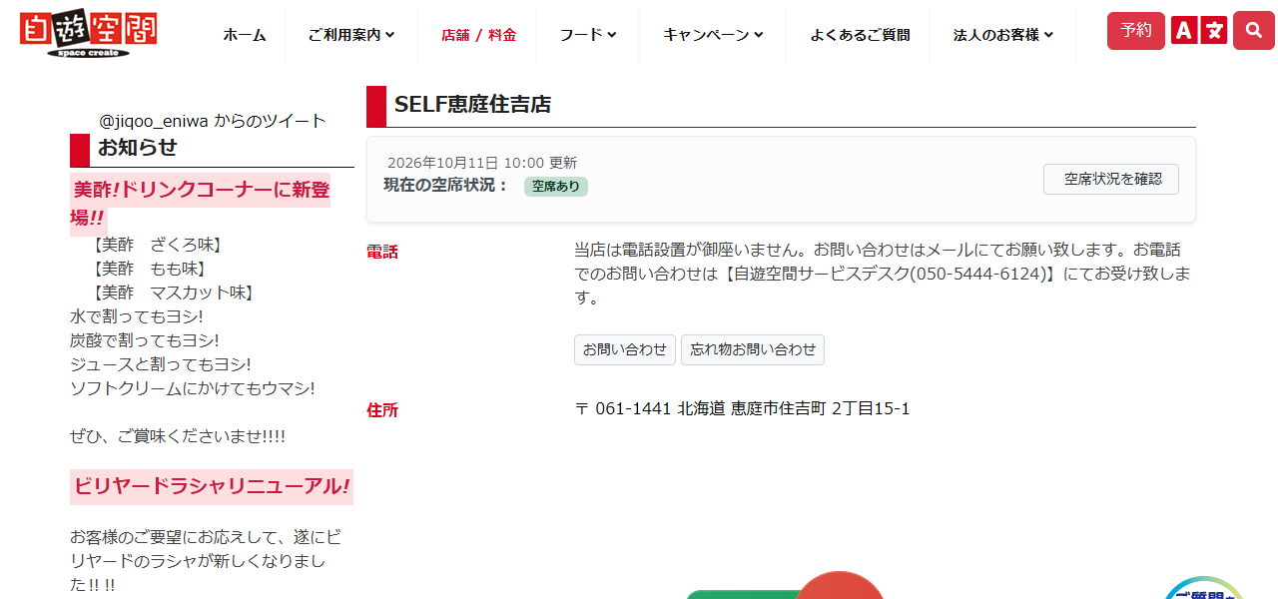
Task: Click the 空席あり status badge
Action: click(556, 186)
